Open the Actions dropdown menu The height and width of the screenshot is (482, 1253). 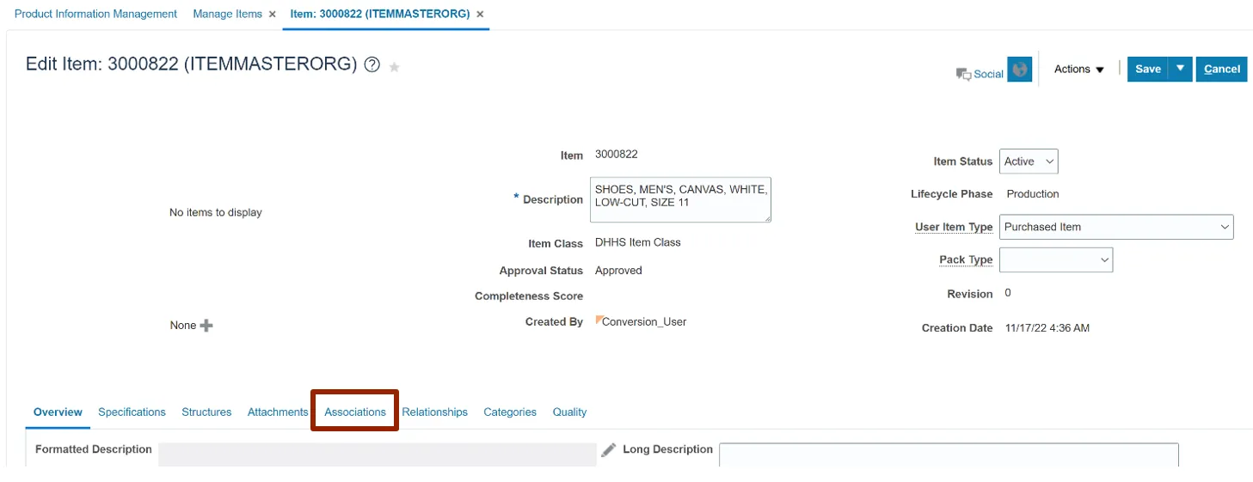1079,70
